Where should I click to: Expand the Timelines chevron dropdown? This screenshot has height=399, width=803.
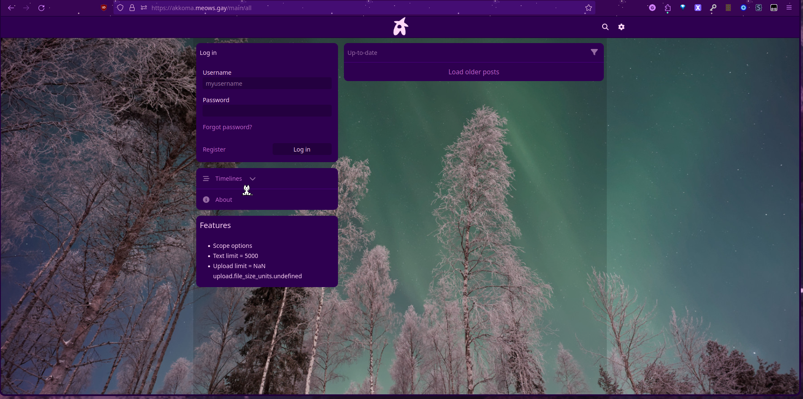(252, 179)
